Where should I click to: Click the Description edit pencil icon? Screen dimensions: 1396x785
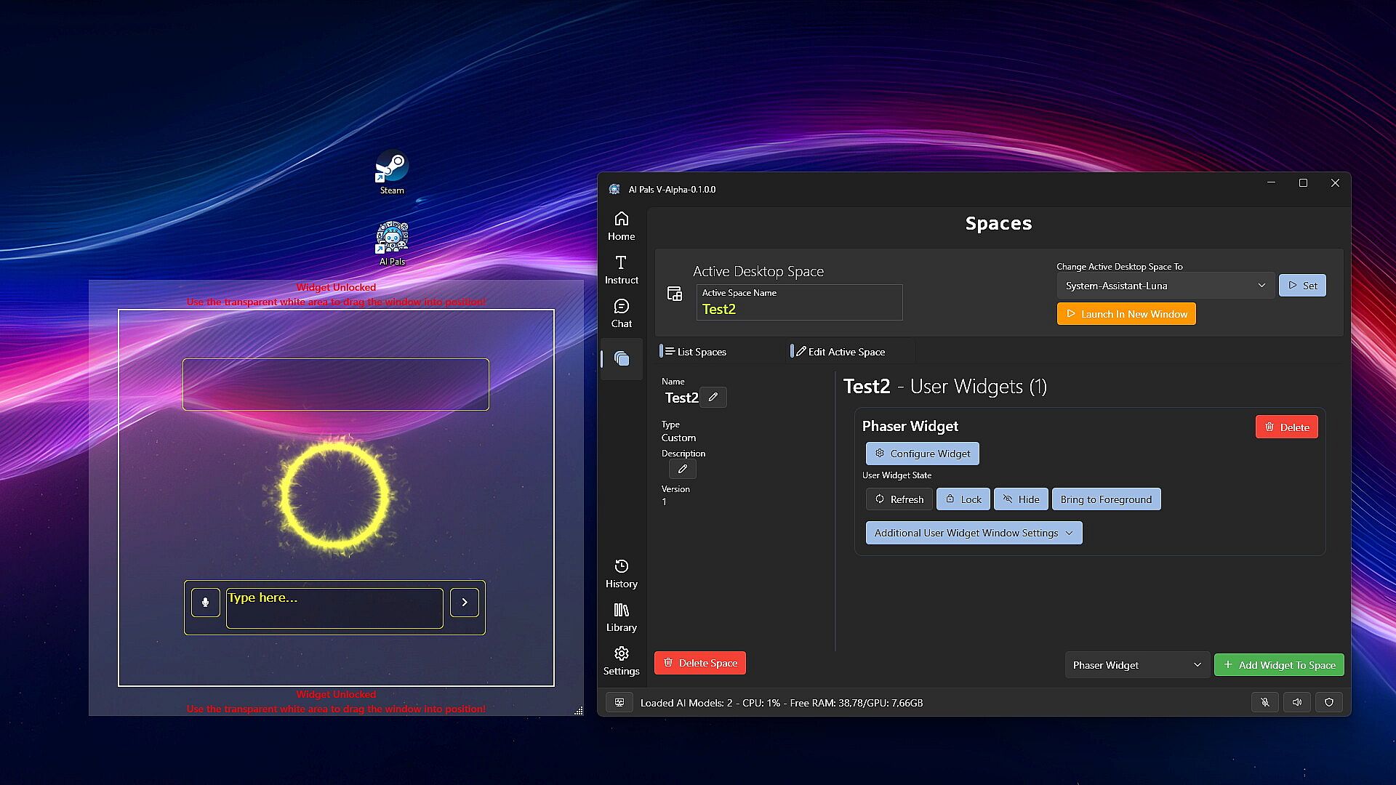[x=682, y=469]
